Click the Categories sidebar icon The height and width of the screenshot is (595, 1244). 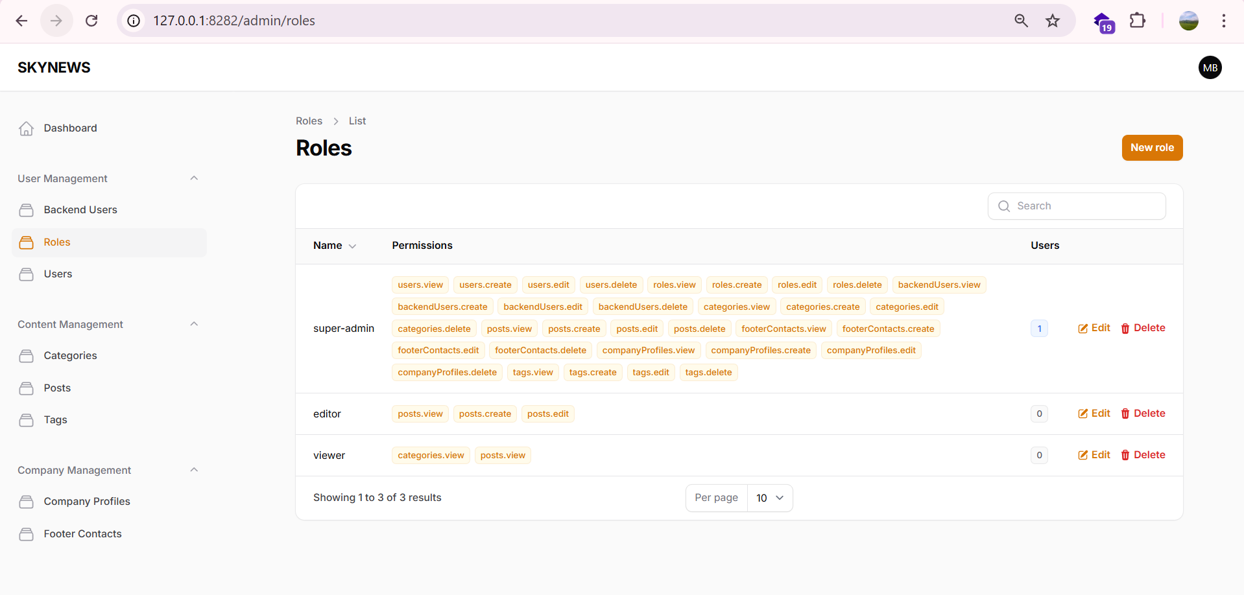tap(26, 356)
